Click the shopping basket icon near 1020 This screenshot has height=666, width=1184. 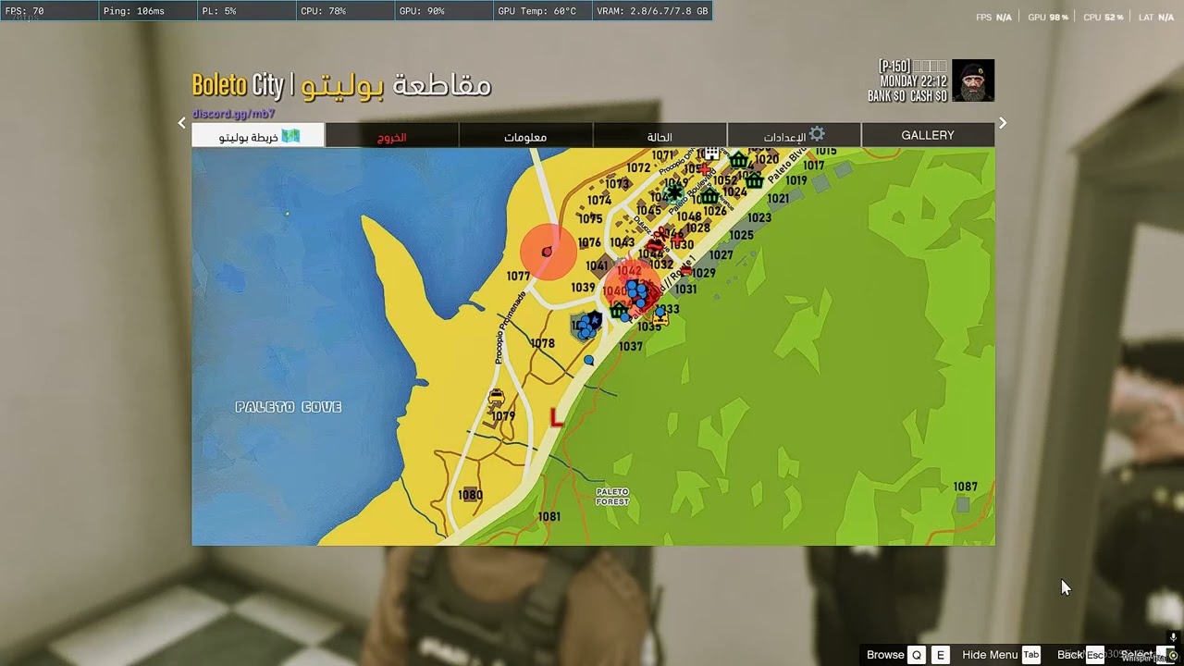[738, 161]
